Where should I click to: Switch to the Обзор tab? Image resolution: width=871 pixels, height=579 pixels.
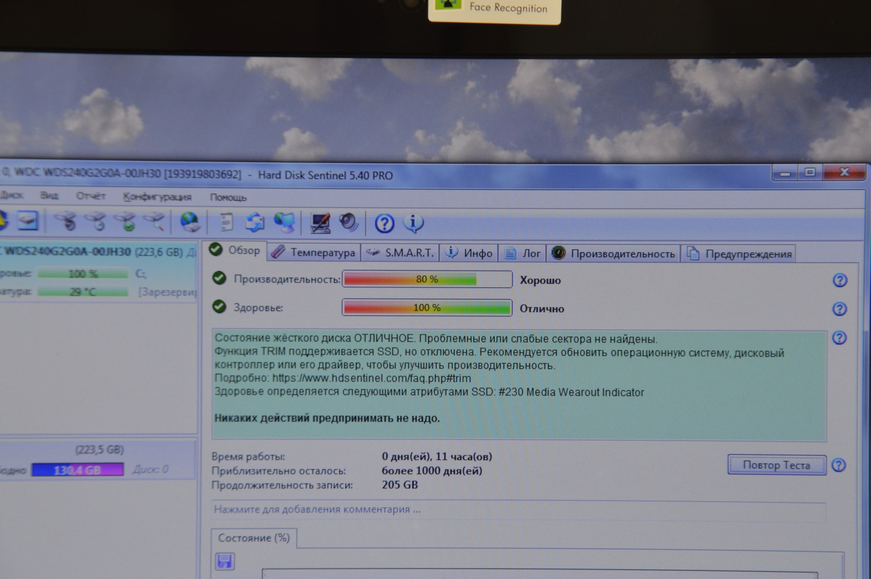(235, 250)
